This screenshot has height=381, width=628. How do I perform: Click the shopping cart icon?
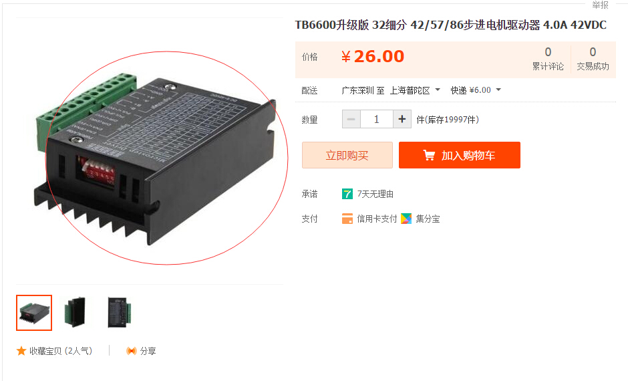click(429, 155)
